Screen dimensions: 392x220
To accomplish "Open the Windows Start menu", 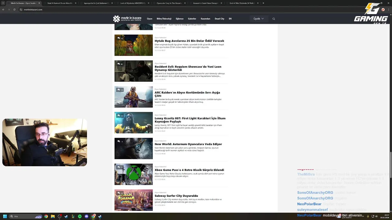I will [5, 216].
